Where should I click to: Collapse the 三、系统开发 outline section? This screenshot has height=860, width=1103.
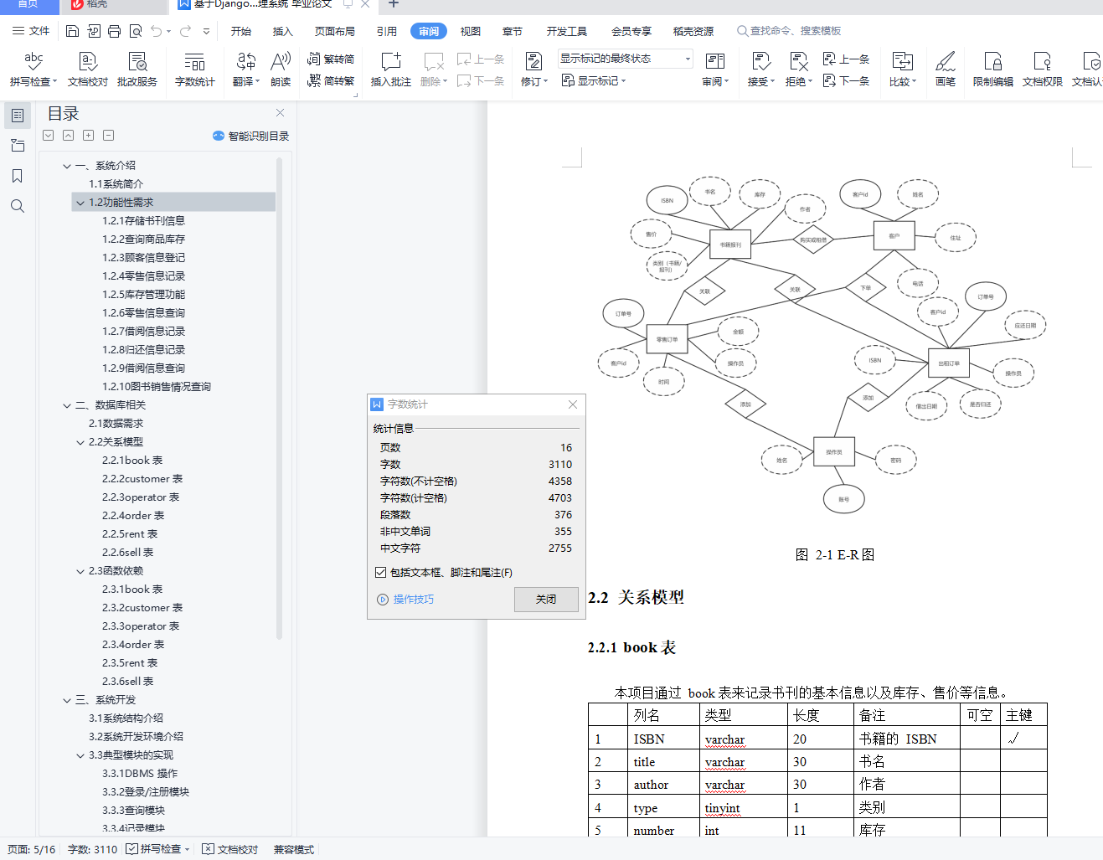coord(67,700)
